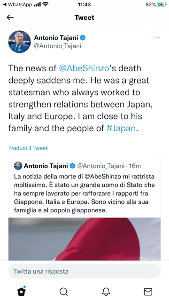Open the Home tab icon
Screen dimensions: 169x302
(22, 292)
